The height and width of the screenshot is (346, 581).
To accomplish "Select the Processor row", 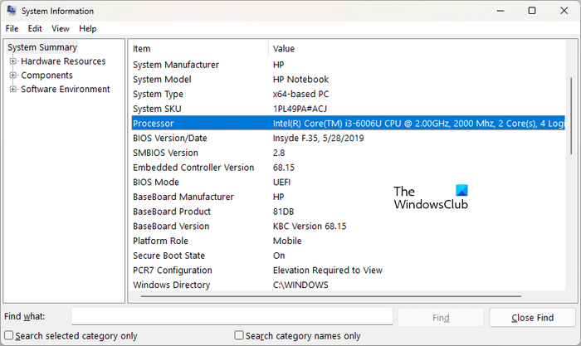I will (199, 124).
